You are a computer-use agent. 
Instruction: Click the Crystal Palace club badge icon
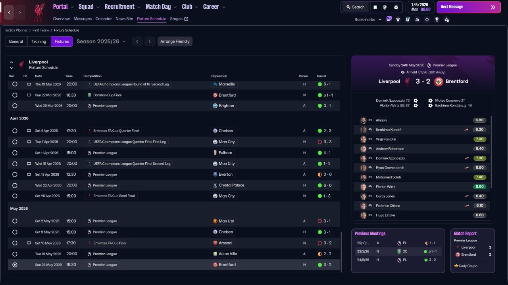coord(215,185)
